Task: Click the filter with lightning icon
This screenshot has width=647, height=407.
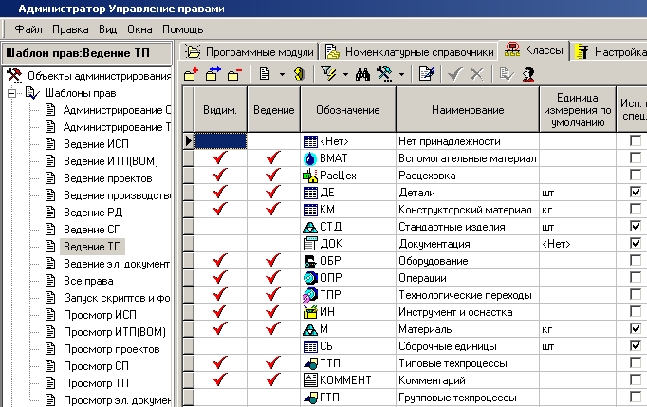Action: 329,74
